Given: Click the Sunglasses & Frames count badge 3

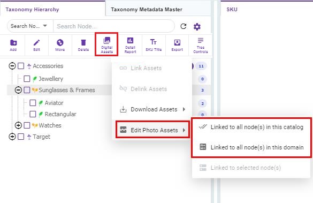Looking at the screenshot, I should 202,90.
